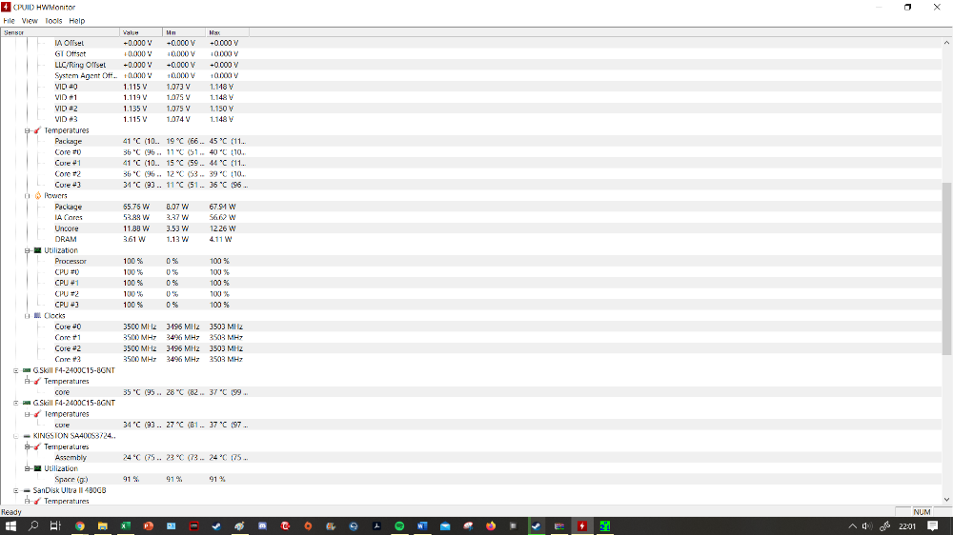Screen dimensions: 953x535
Task: Collapse the Clocks group
Action: click(x=27, y=316)
